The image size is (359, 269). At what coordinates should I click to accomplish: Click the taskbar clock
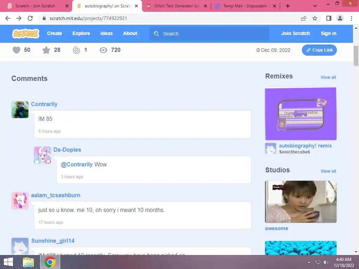(344, 262)
